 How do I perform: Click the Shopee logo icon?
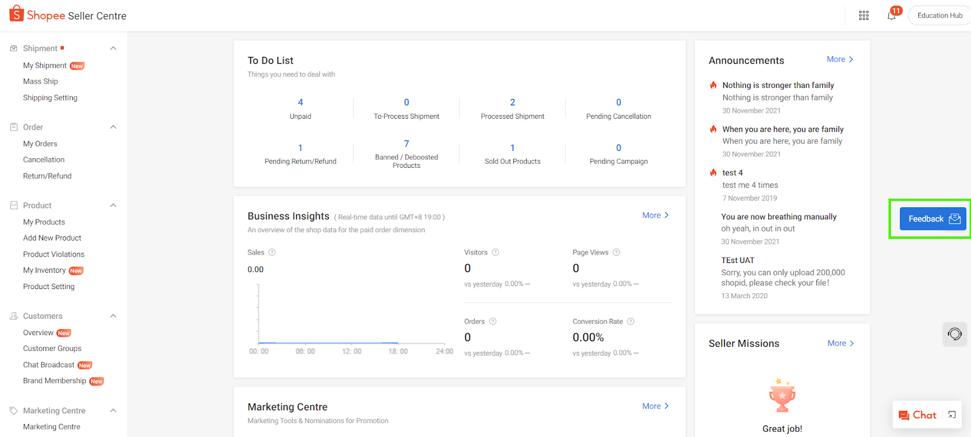(x=16, y=14)
